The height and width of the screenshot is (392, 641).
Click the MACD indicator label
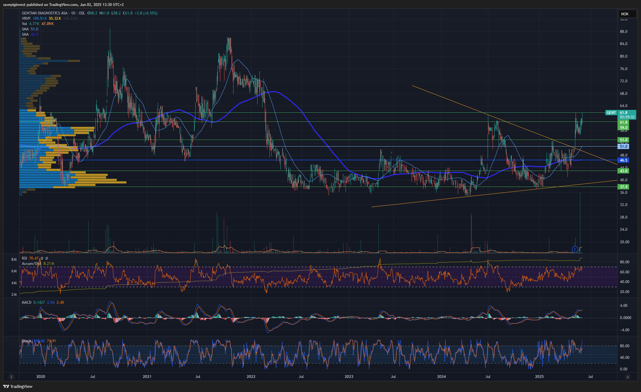[27, 302]
